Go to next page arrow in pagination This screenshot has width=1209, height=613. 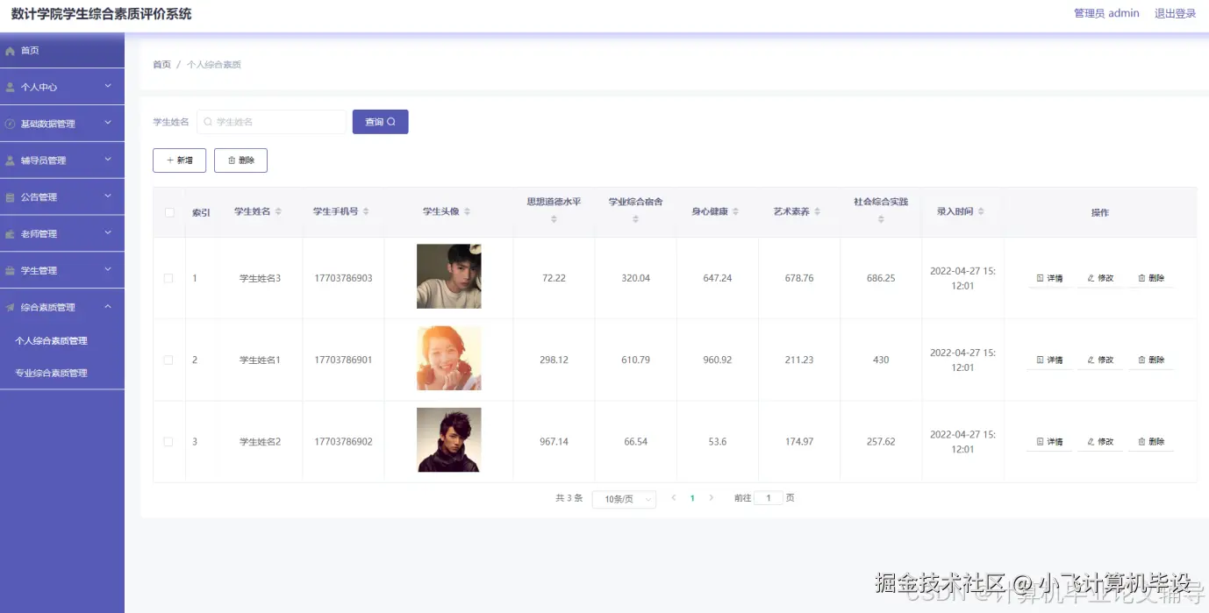tap(711, 498)
